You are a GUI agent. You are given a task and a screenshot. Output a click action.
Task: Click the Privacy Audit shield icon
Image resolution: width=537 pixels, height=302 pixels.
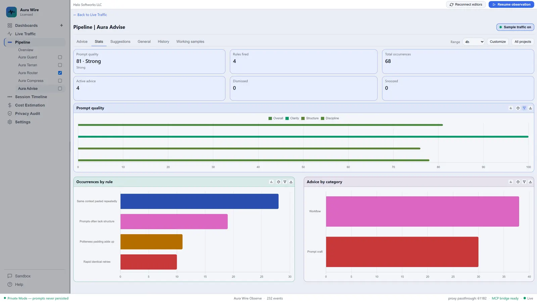[10, 114]
